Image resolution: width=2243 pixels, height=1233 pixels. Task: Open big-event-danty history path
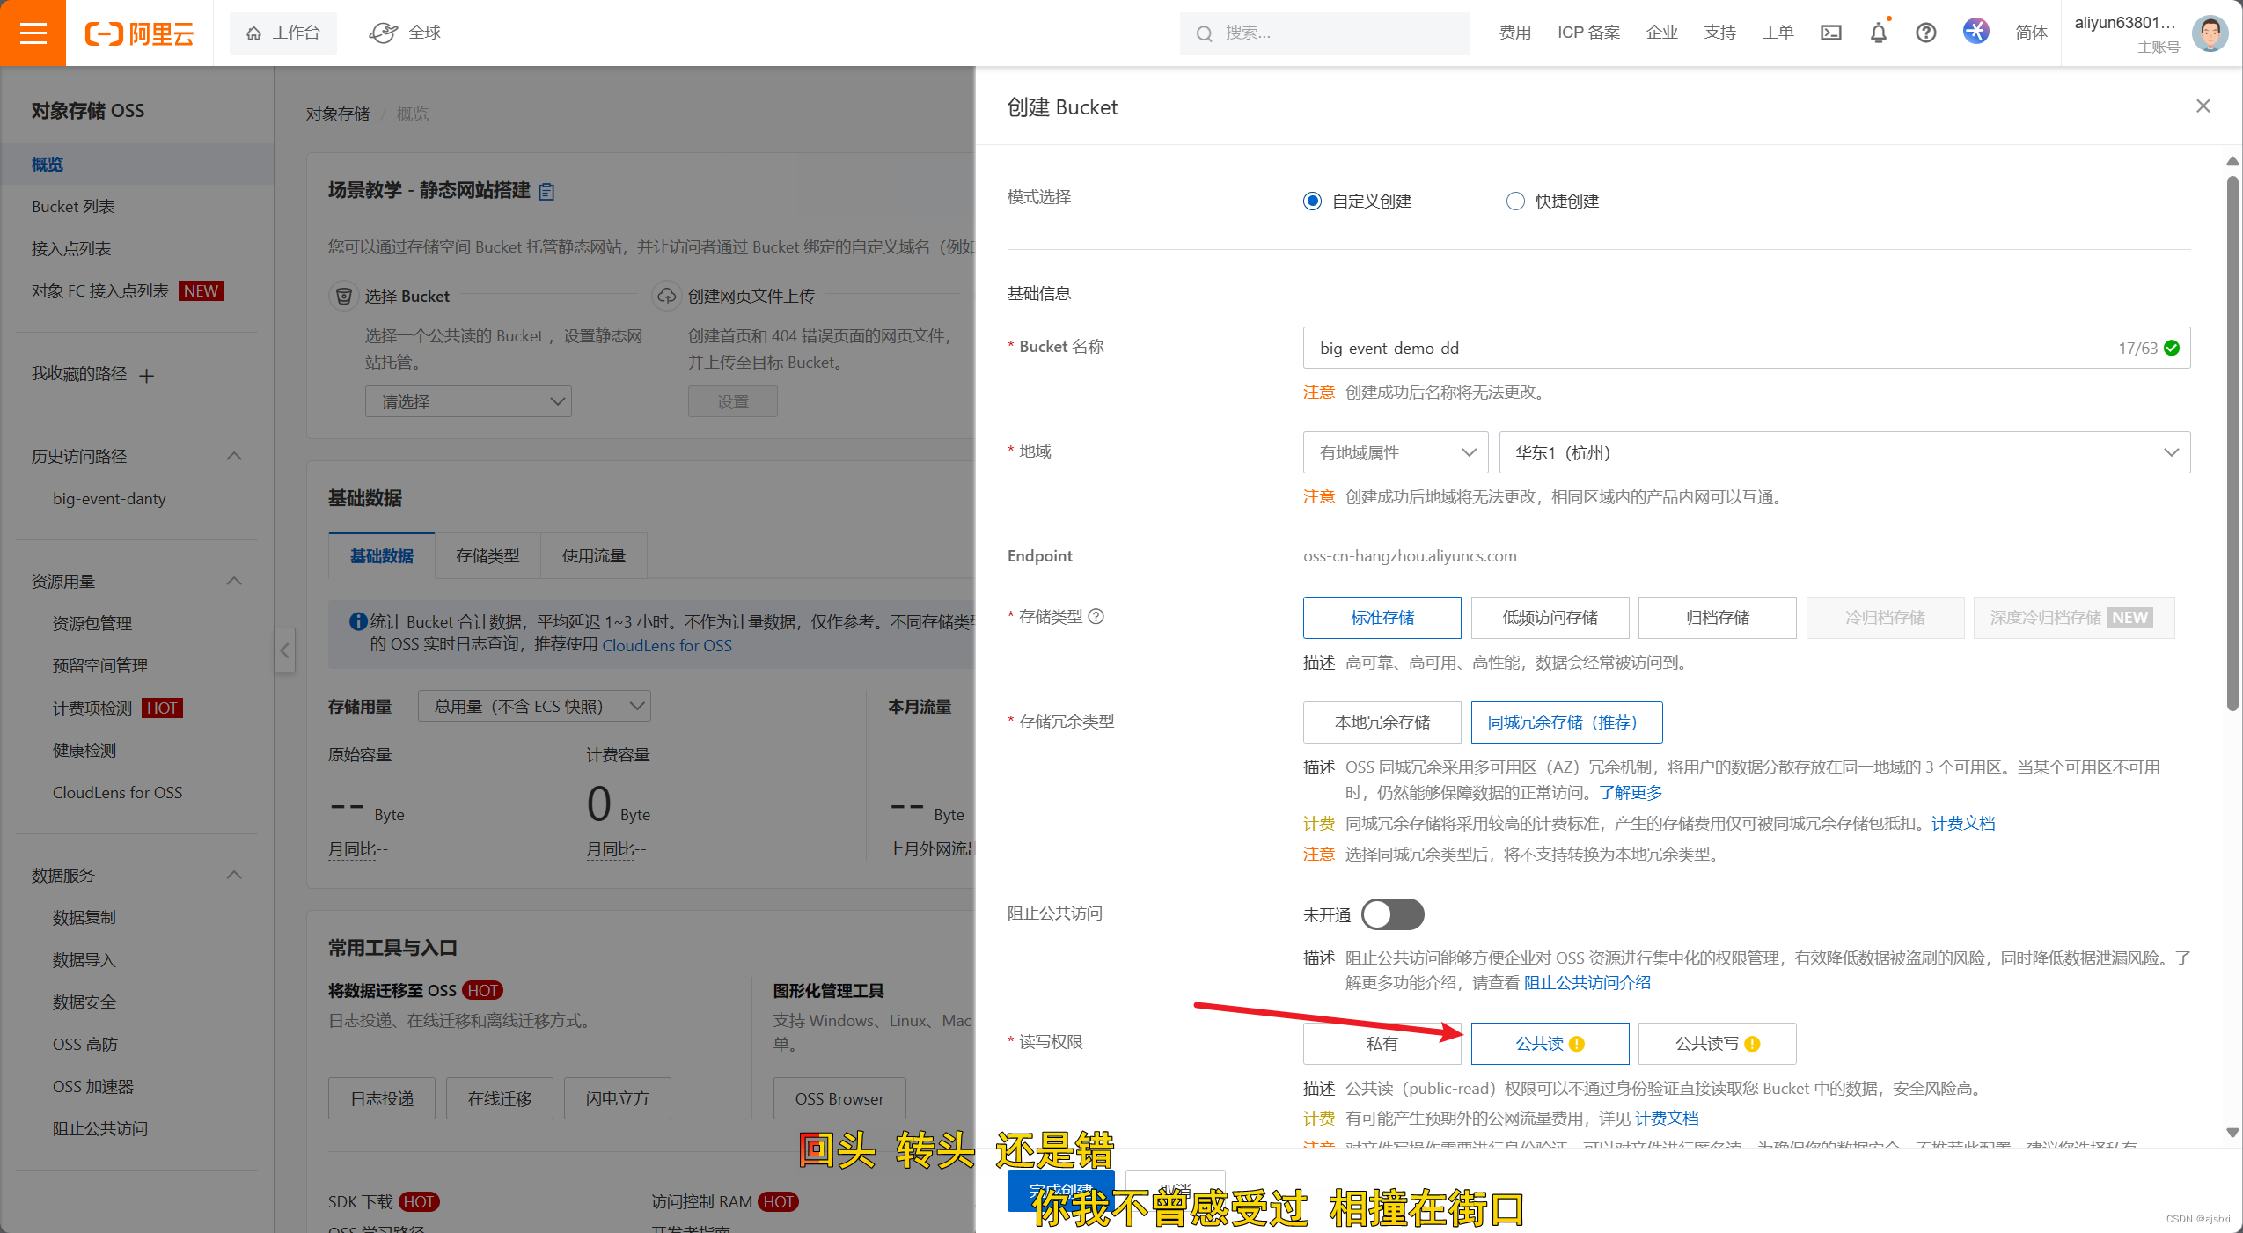[x=109, y=499]
